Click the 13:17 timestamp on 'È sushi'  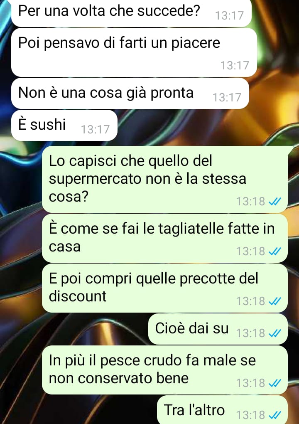click(96, 130)
